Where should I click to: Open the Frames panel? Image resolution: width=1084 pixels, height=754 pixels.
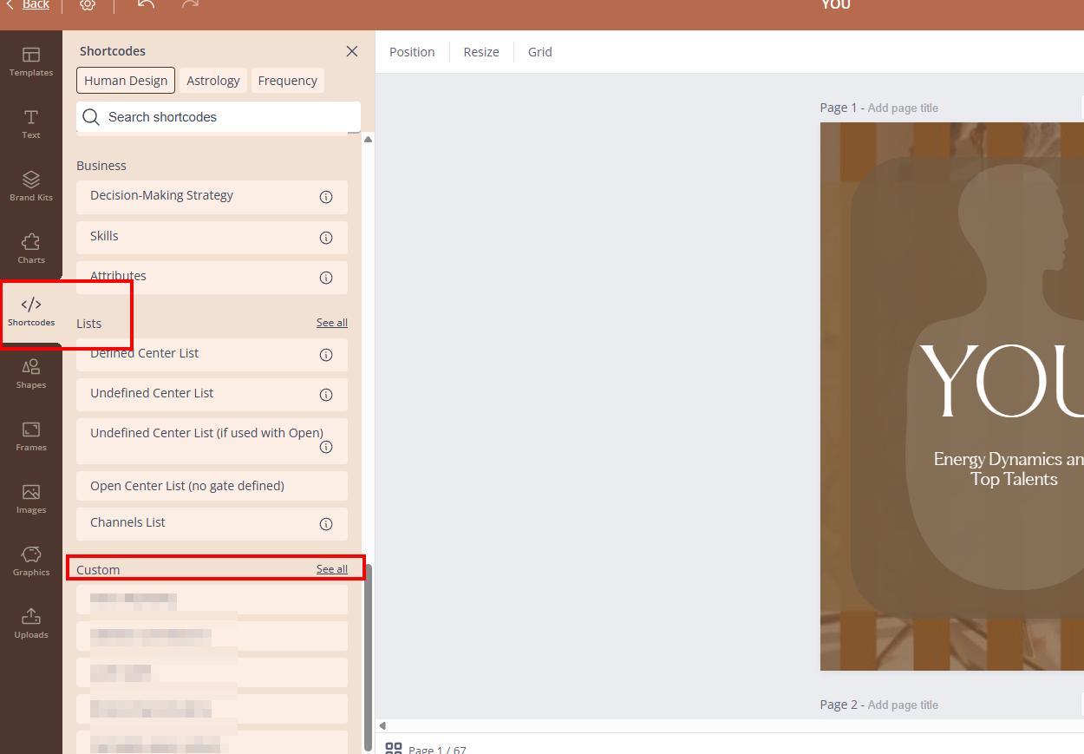[31, 436]
